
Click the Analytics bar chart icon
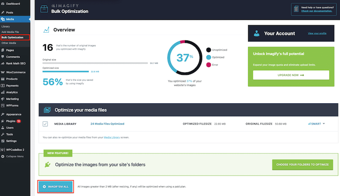pyautogui.click(x=3, y=92)
